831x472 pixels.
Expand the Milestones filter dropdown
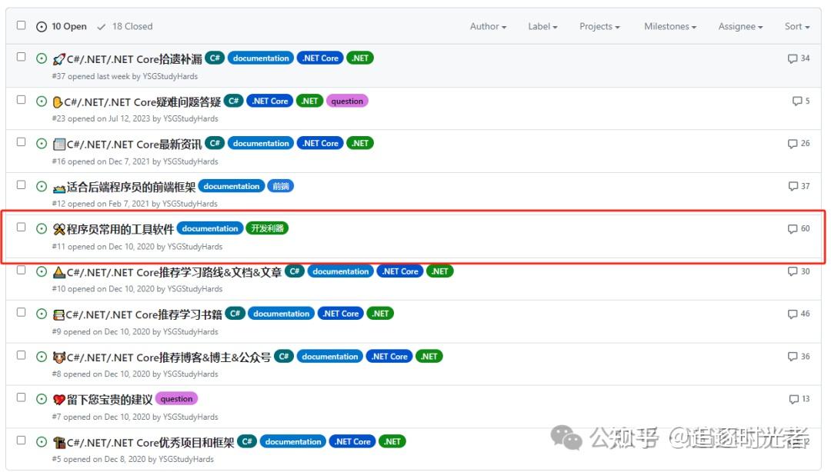coord(670,26)
